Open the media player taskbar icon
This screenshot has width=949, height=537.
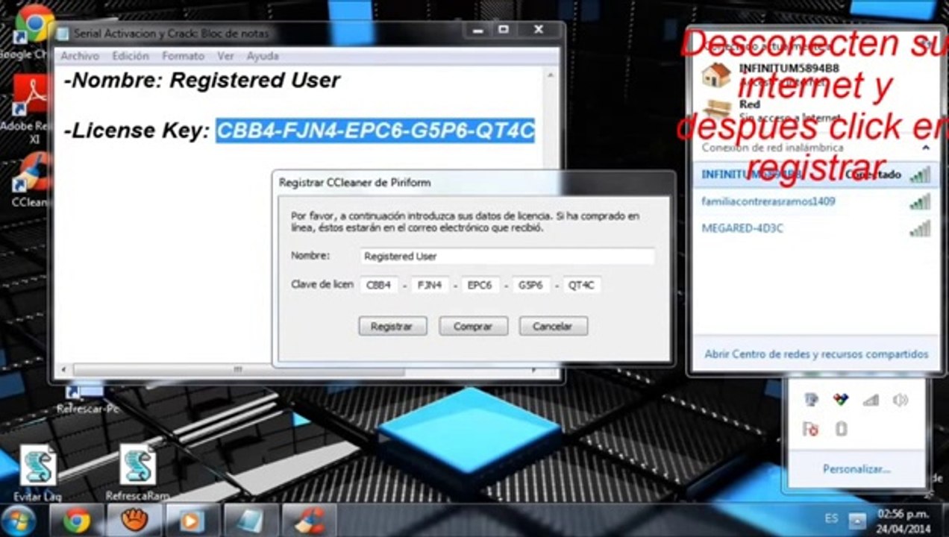pos(192,520)
